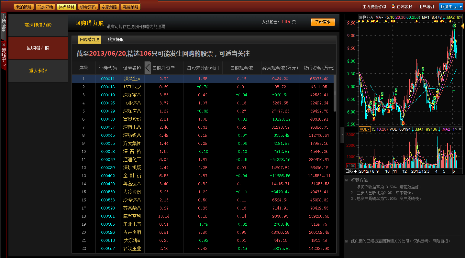The height and width of the screenshot is (258, 465).
Task: Open the 资金密码 strategy button
Action: (88, 7)
